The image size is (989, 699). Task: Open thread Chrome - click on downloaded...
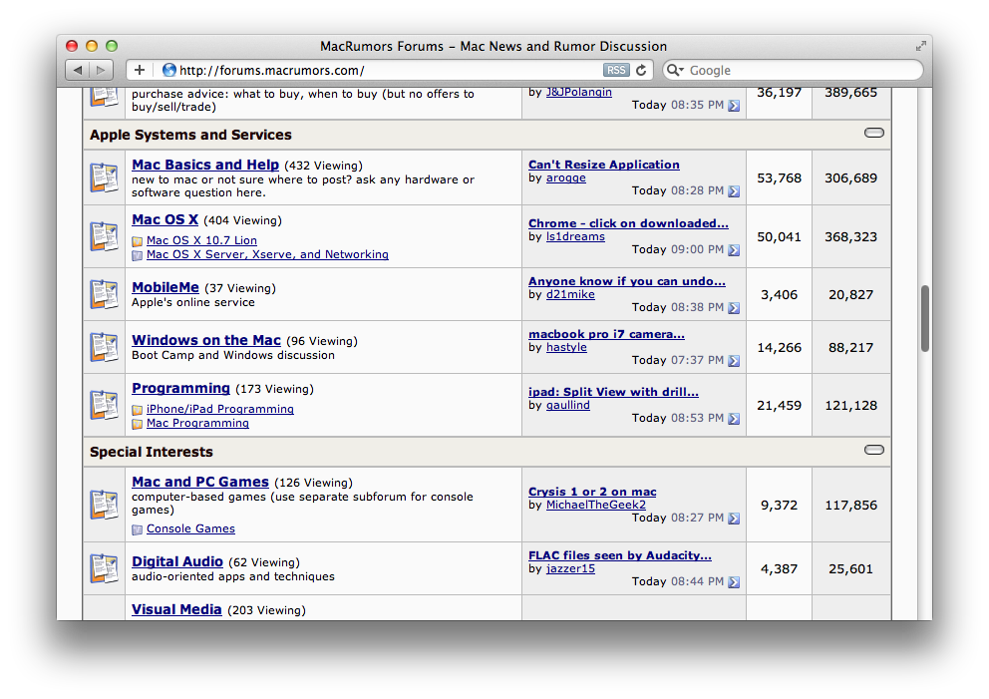coord(628,222)
